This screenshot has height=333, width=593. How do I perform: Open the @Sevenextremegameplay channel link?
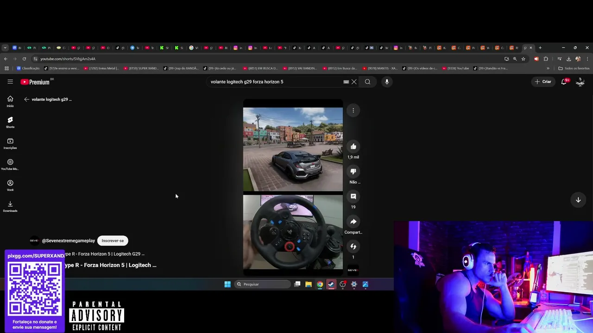click(x=69, y=240)
